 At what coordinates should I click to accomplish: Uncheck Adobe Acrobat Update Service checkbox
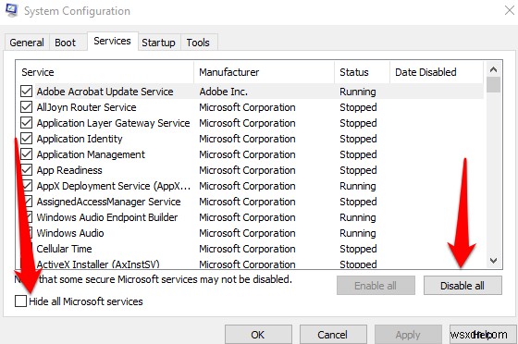26,92
